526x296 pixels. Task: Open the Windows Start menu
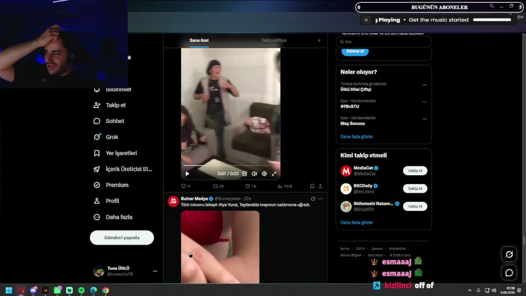pos(9,290)
